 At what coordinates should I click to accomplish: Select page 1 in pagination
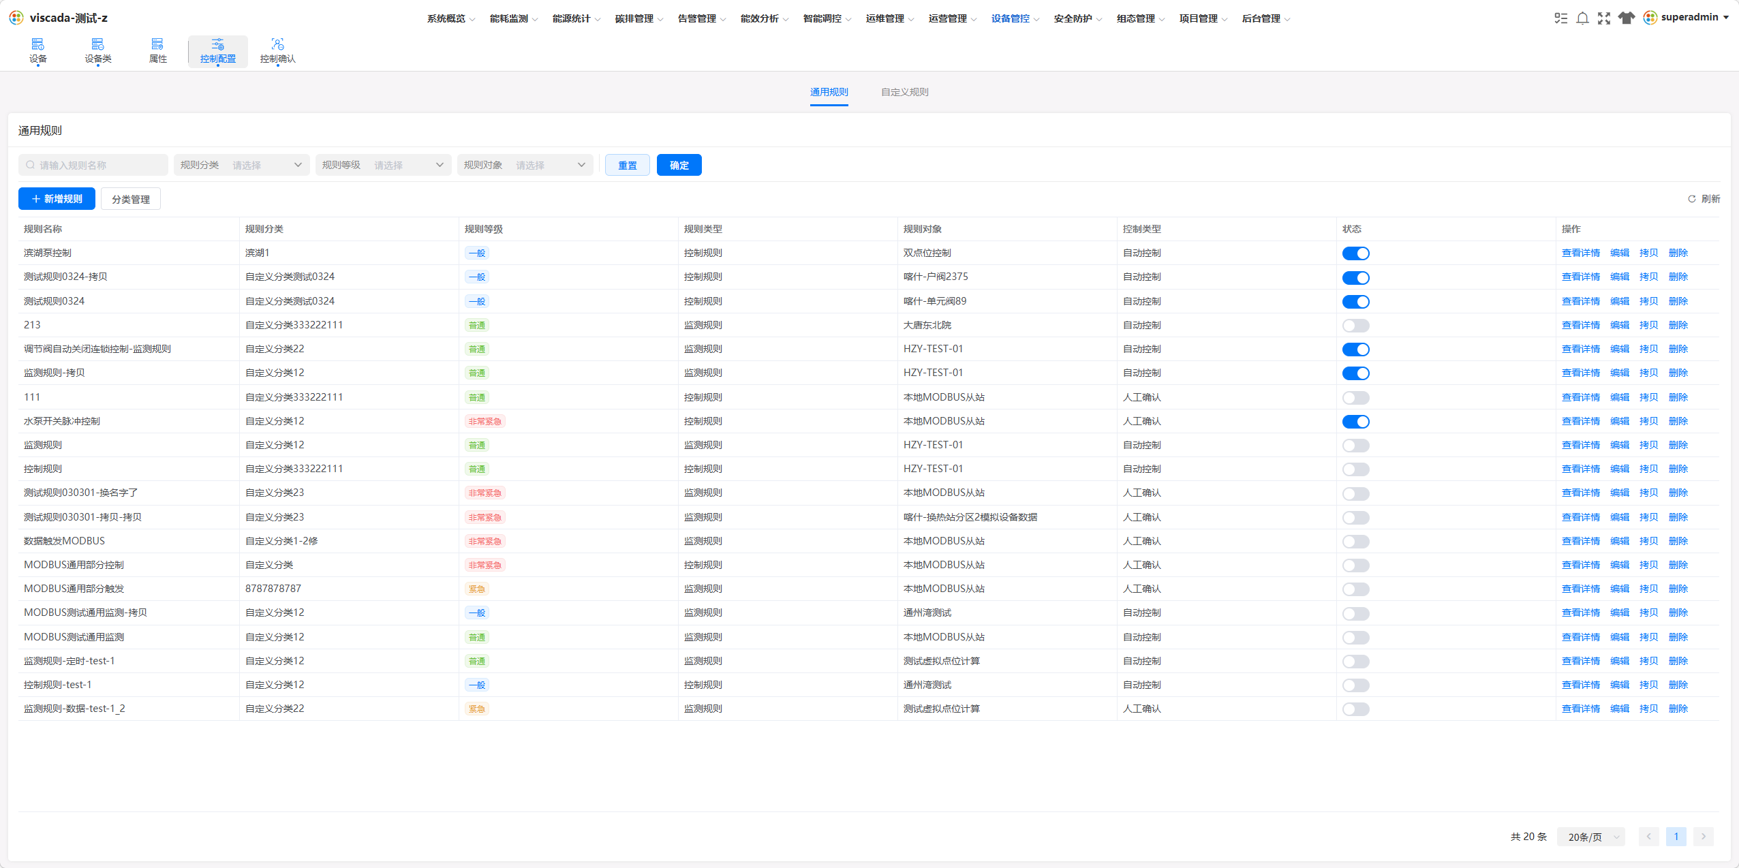(x=1676, y=837)
